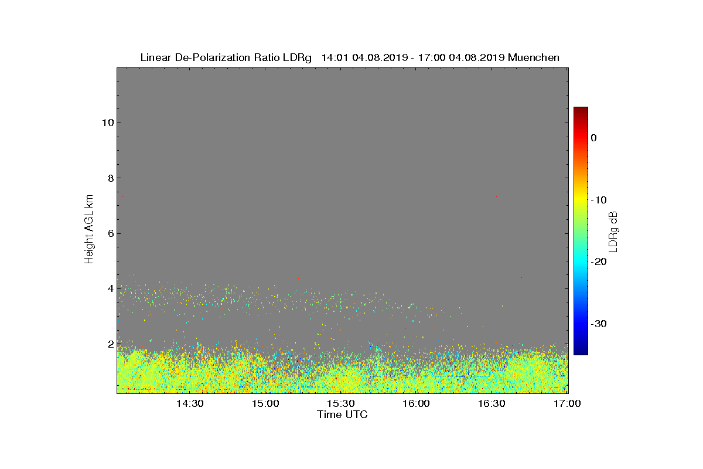Viewport: 703px width, 469px height.
Task: Click the 15:30 time axis label
Action: tap(341, 404)
